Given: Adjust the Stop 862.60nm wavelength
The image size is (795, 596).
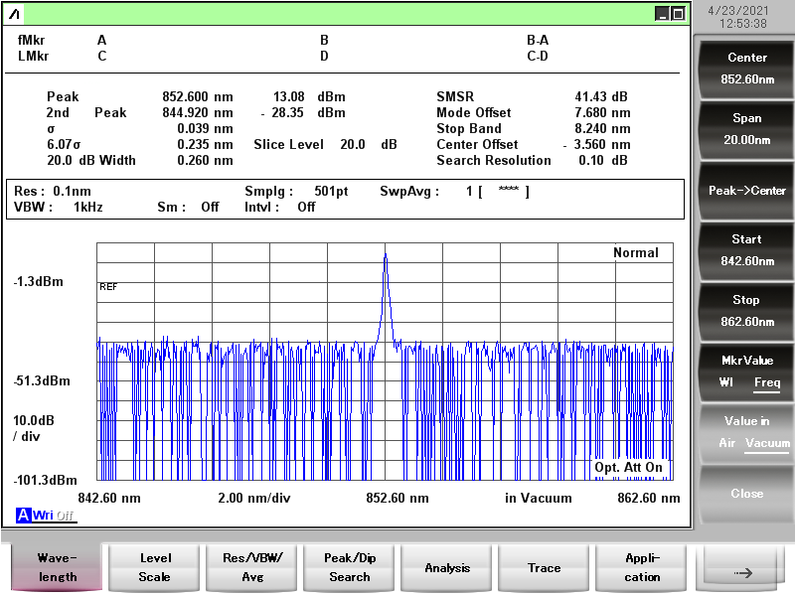Looking at the screenshot, I should 746,311.
